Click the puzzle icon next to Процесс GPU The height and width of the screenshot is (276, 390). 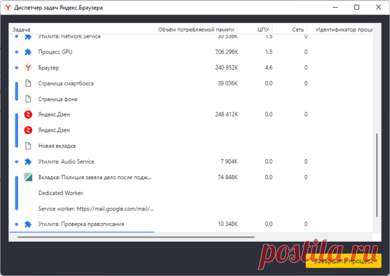click(28, 52)
